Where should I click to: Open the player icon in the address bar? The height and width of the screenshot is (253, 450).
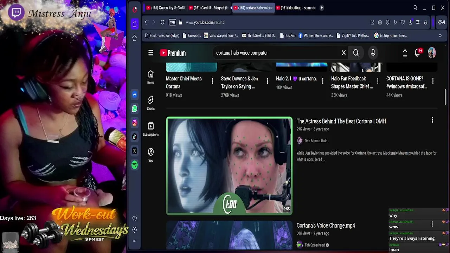395,22
